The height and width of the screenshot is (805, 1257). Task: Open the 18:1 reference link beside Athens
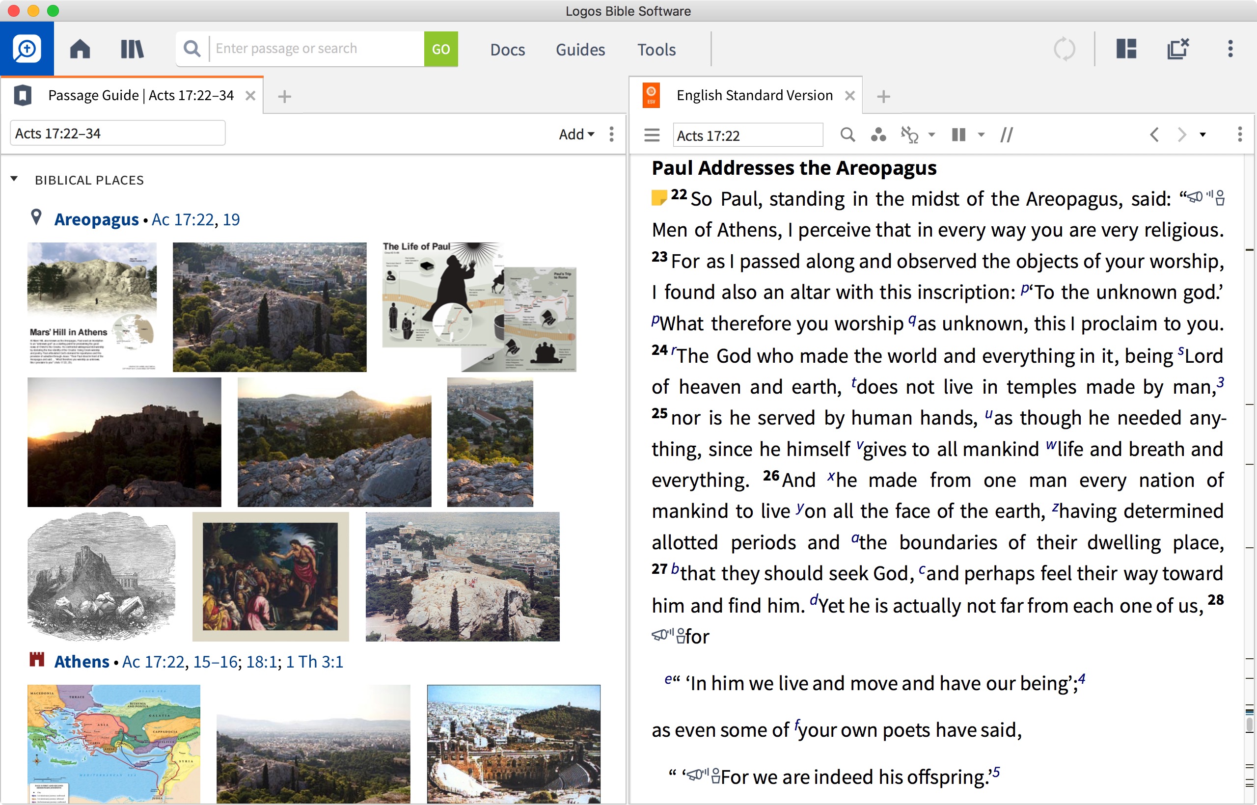click(261, 662)
